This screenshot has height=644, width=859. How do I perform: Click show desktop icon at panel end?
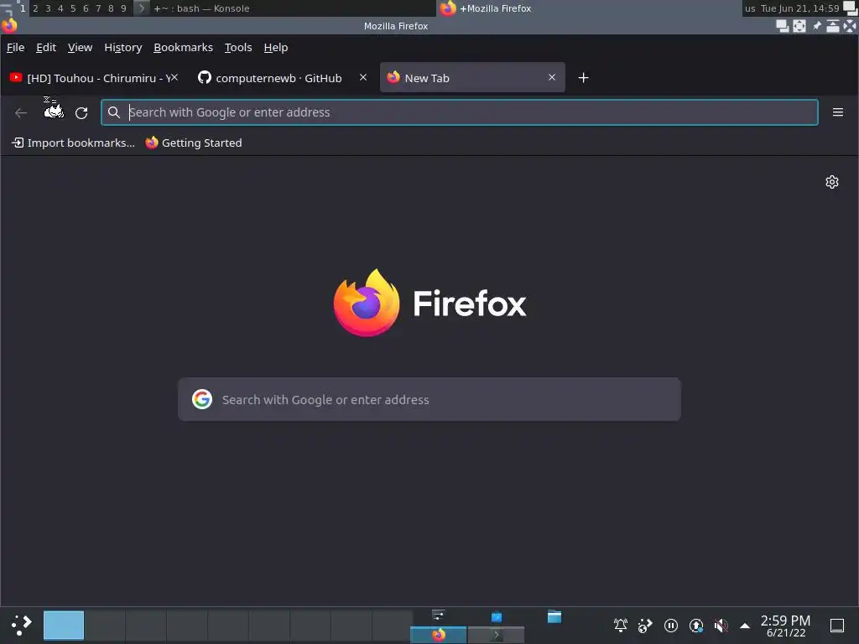[x=837, y=626]
